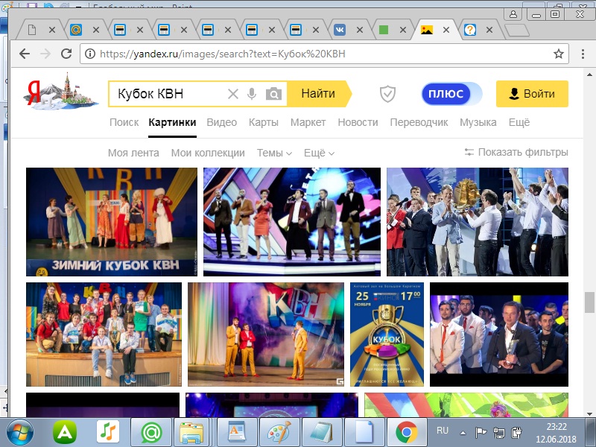Reload the page with refresh icon
This screenshot has height=447, width=596.
pos(66,54)
